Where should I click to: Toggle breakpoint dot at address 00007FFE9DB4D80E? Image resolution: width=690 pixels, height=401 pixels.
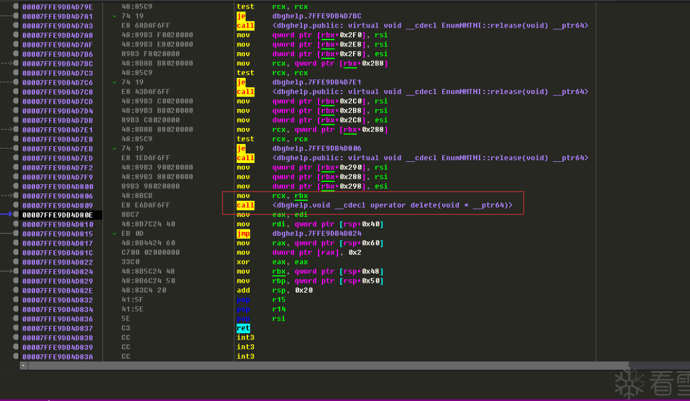point(16,215)
